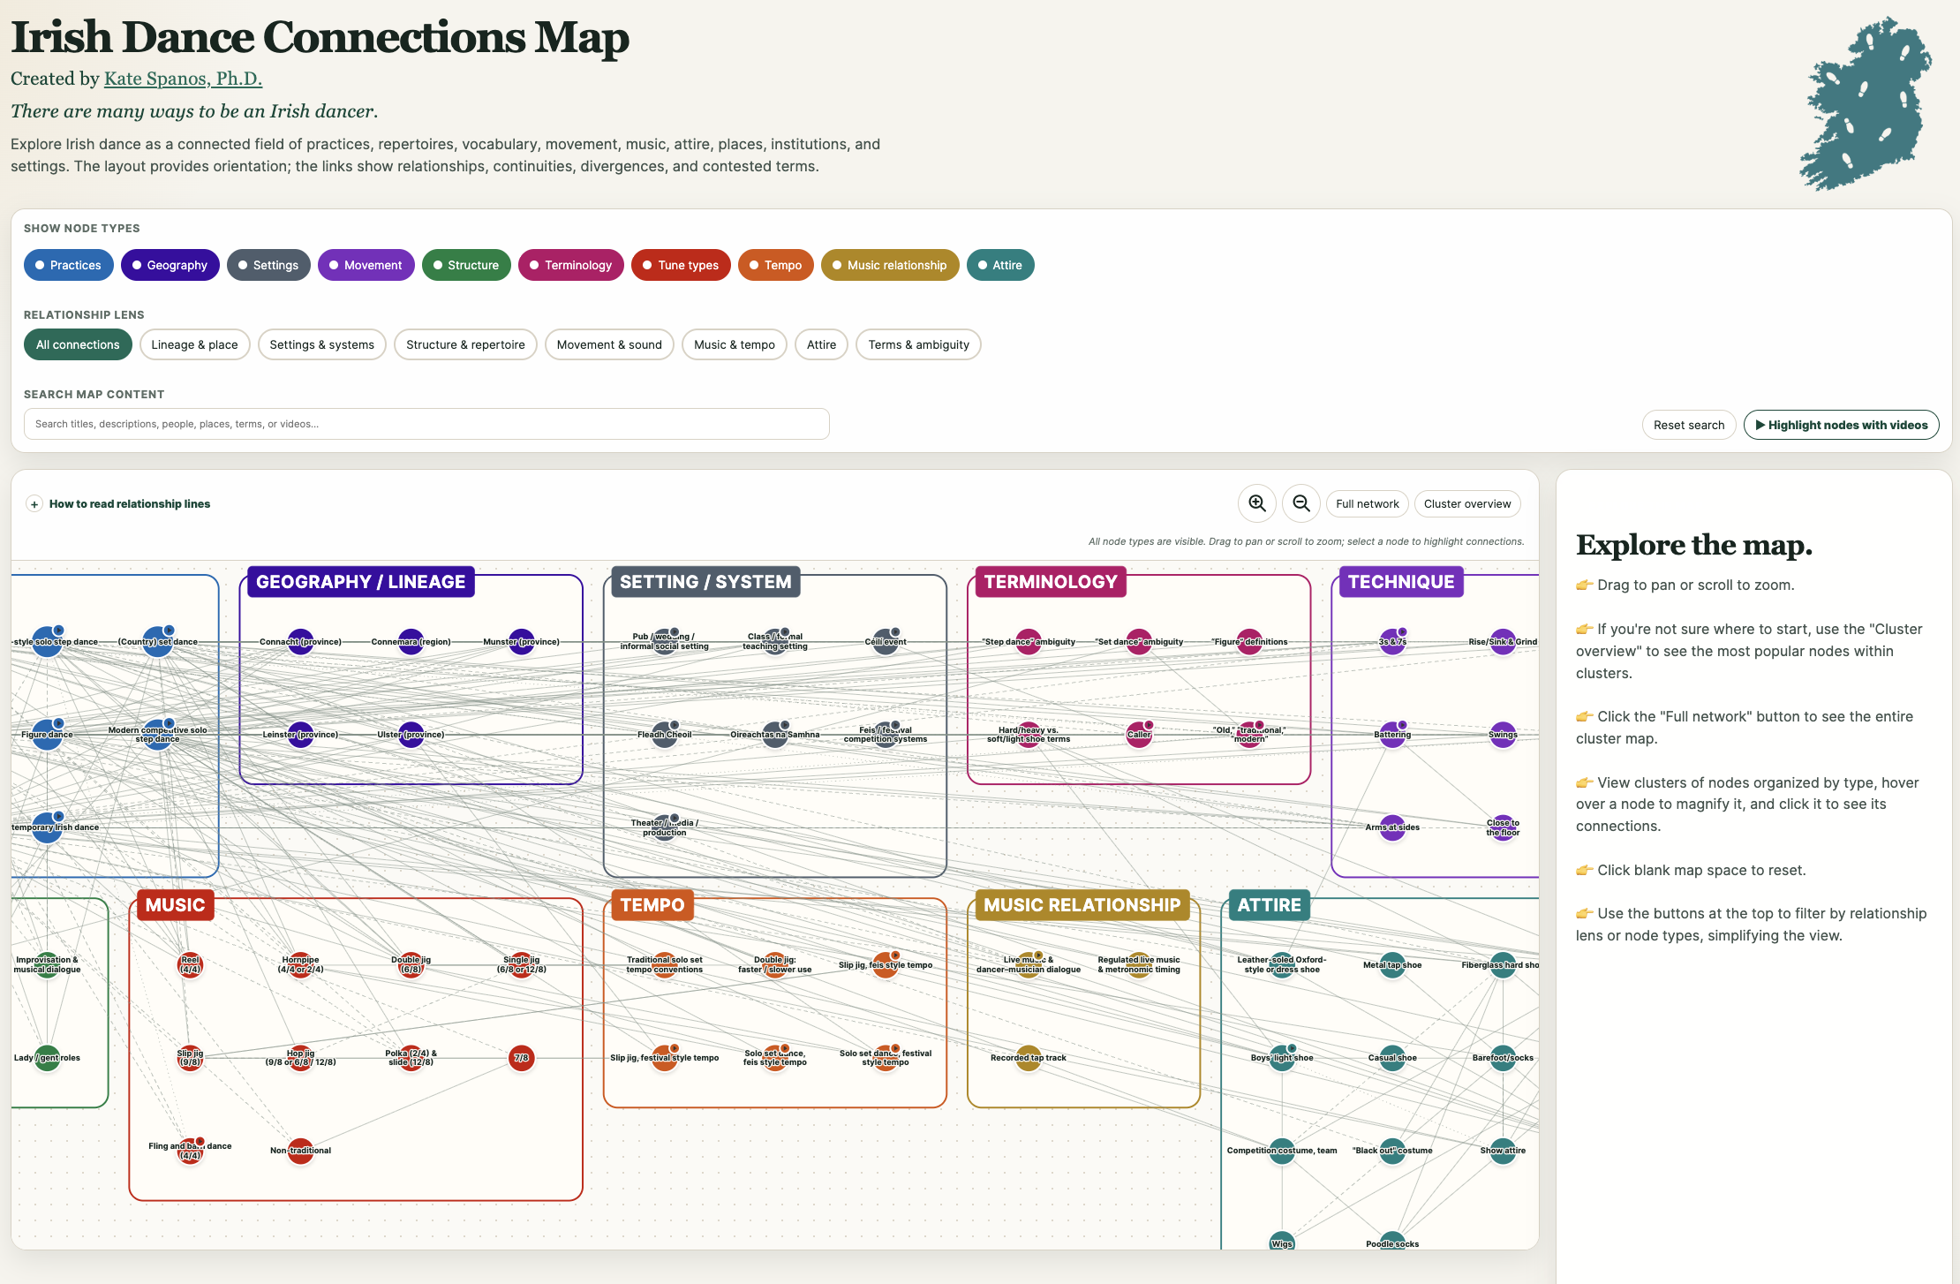Select the Figure dance node
Viewport: 1960px width, 1284px height.
[47, 735]
